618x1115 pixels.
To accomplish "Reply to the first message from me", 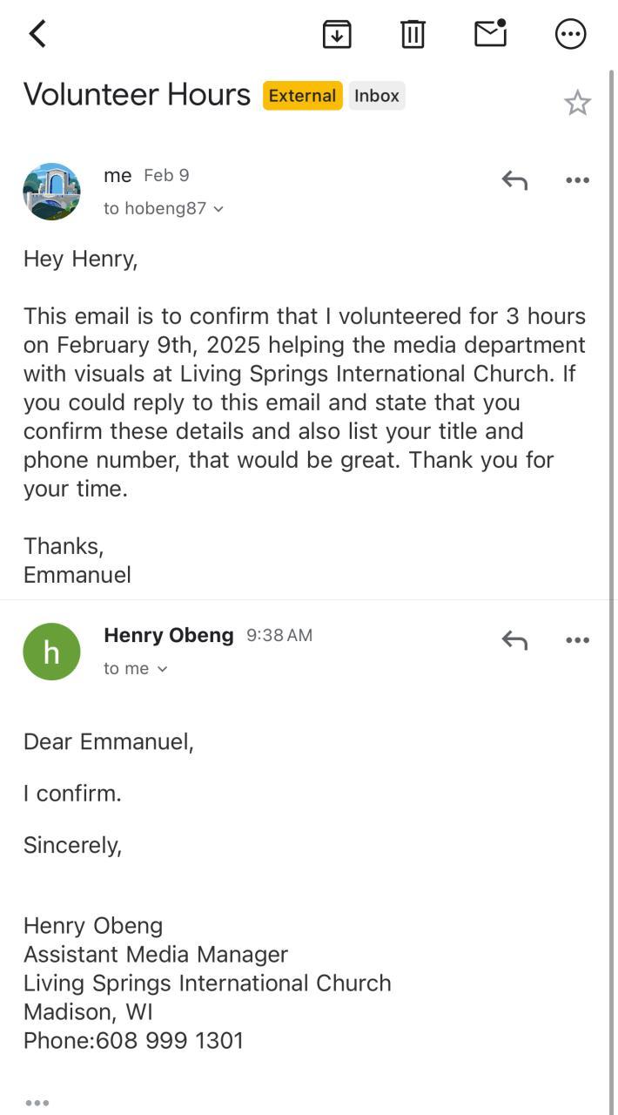I will [514, 180].
